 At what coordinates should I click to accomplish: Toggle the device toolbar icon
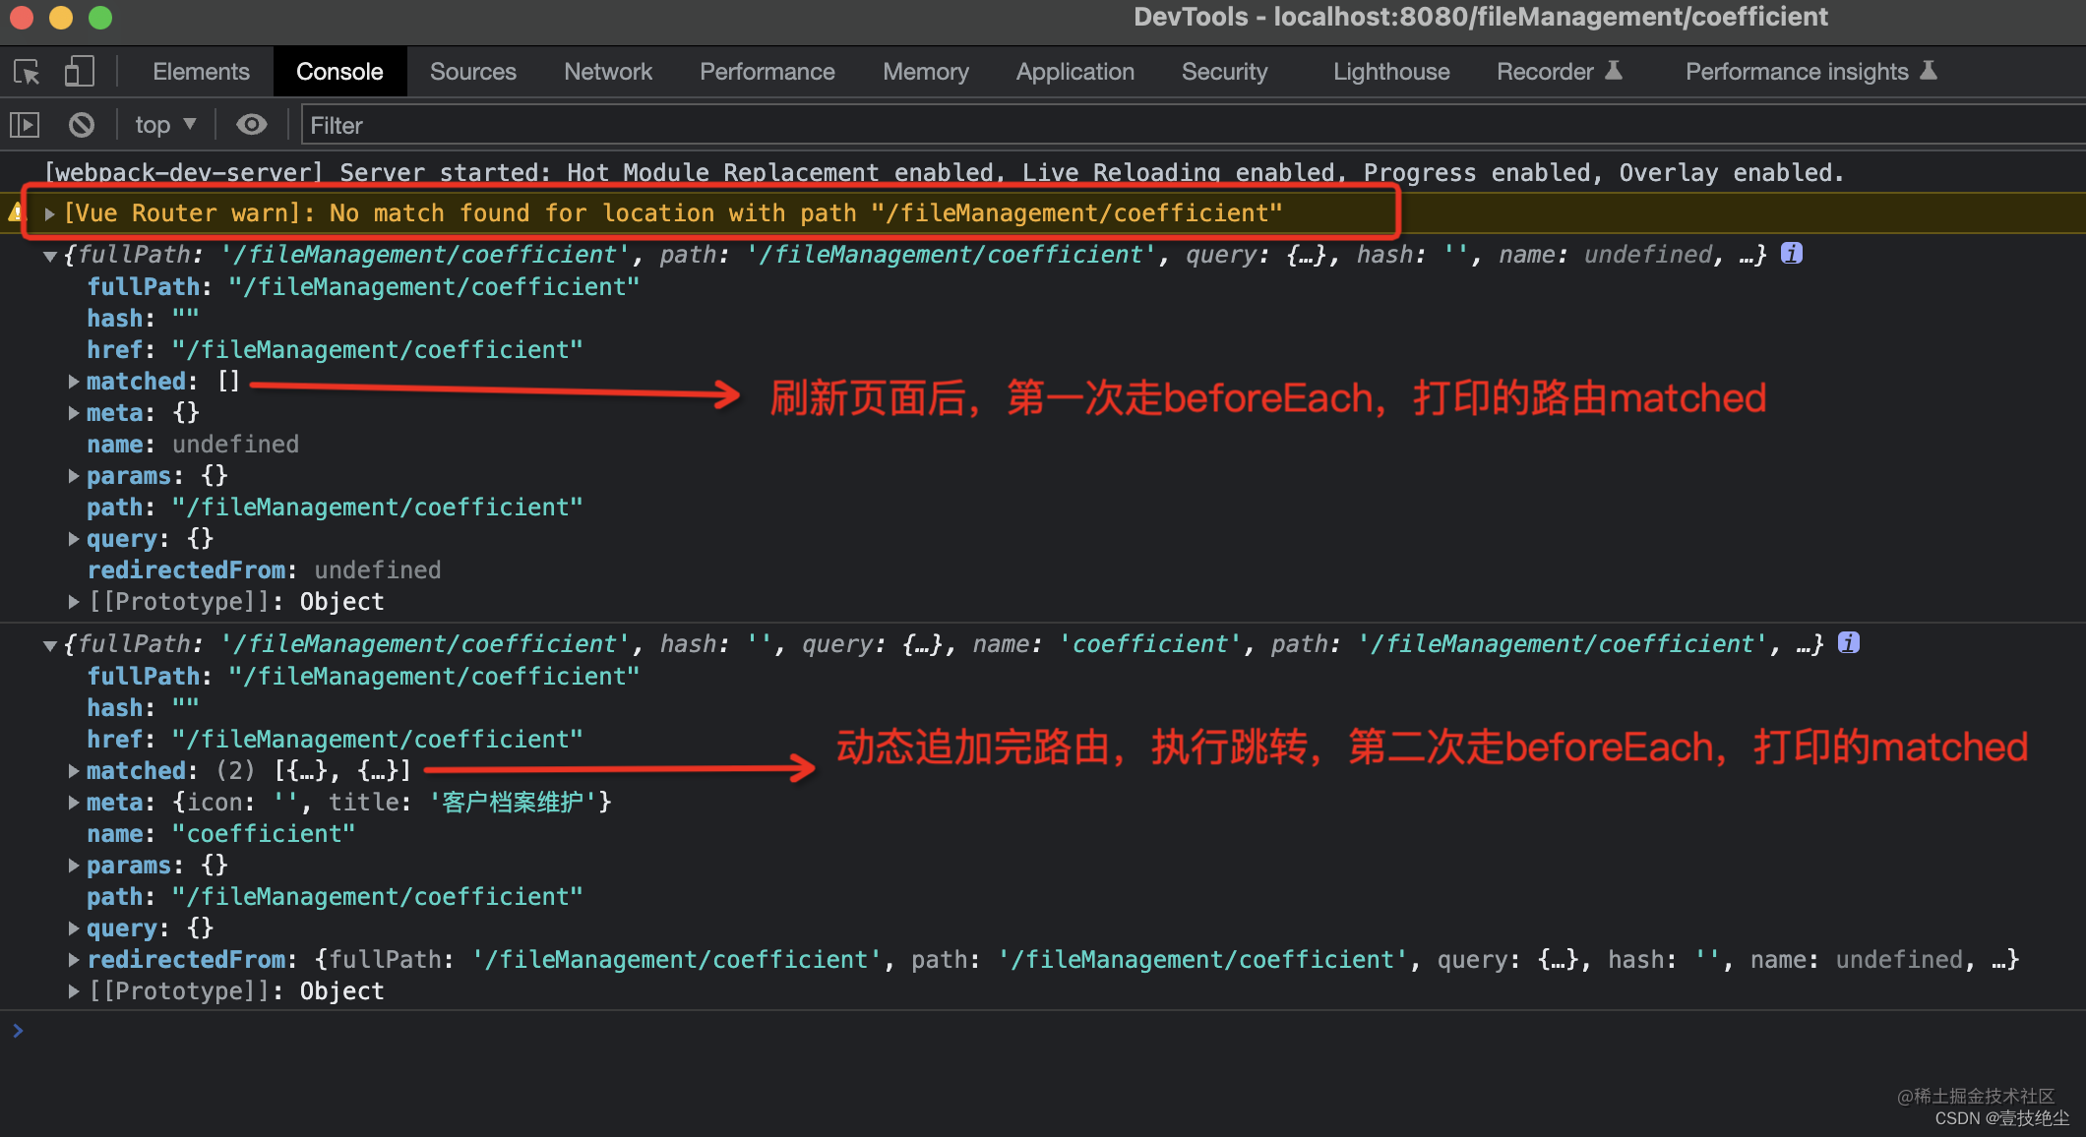79,72
